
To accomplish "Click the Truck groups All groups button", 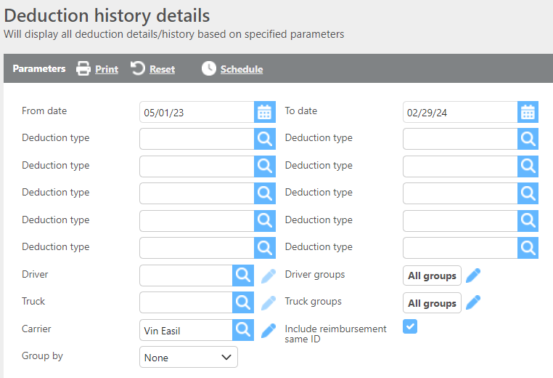I will tap(432, 303).
